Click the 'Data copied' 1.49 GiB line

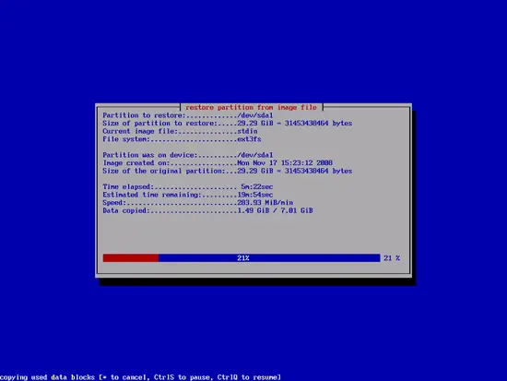point(207,210)
